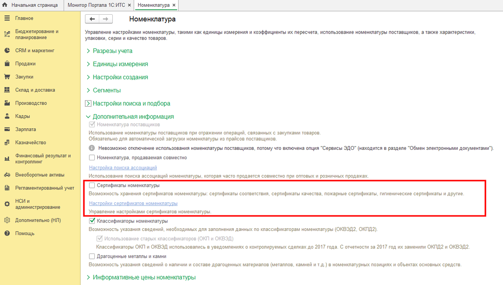
Task: Open the Производство section label
Action: (31, 103)
